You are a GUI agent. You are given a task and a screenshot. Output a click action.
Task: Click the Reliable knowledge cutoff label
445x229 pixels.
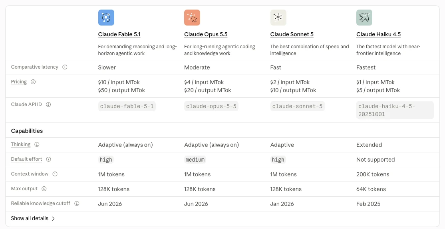tap(41, 203)
